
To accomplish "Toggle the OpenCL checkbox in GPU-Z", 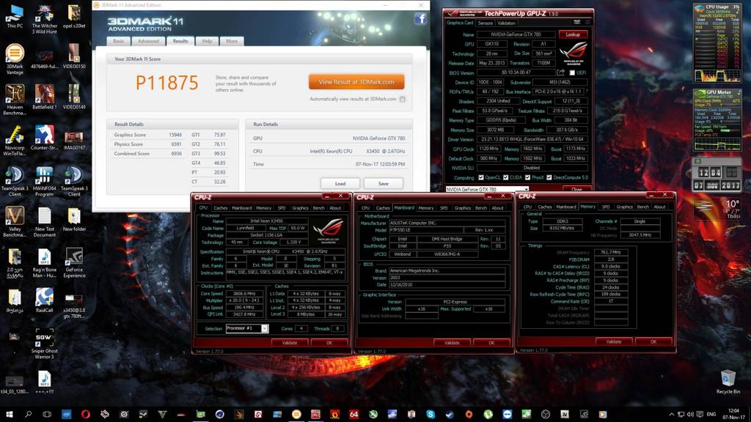I will click(x=481, y=177).
